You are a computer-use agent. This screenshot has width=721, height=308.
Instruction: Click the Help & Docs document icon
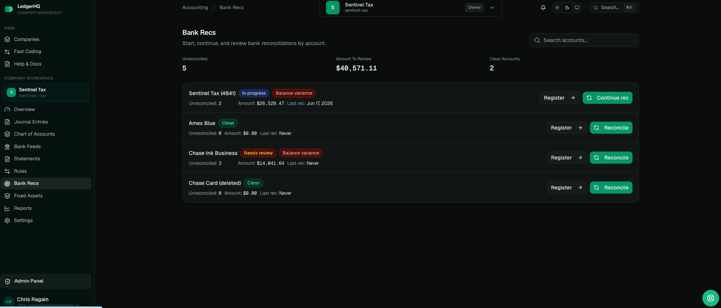tap(7, 64)
